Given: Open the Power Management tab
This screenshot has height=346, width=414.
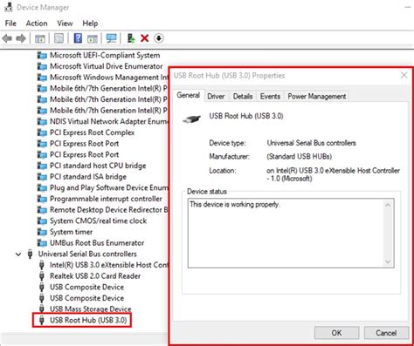Looking at the screenshot, I should pyautogui.click(x=317, y=96).
